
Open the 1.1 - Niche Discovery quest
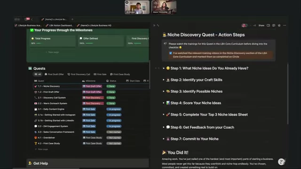49,86
